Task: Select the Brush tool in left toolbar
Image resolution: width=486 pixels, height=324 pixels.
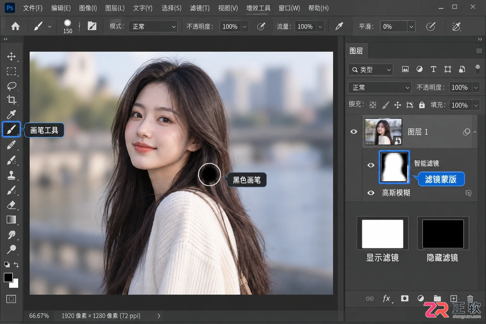Action: click(x=11, y=129)
